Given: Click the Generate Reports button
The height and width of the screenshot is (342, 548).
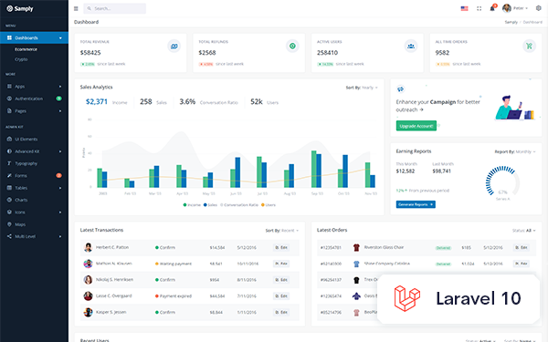Looking at the screenshot, I should click(x=416, y=204).
